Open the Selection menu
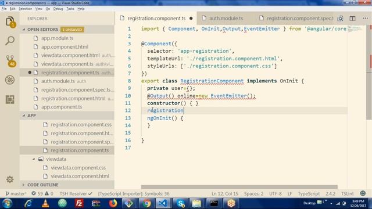Viewport: 372px width, 209px height. coord(26,9)
